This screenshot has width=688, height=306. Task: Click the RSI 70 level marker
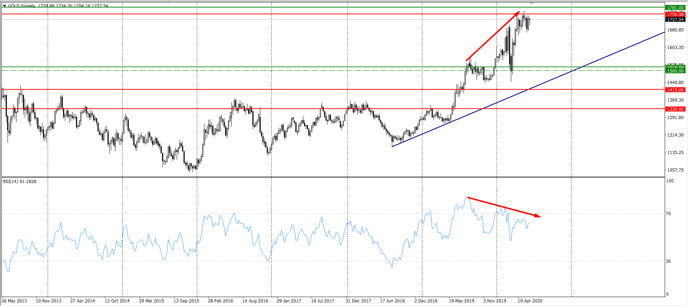(668, 214)
